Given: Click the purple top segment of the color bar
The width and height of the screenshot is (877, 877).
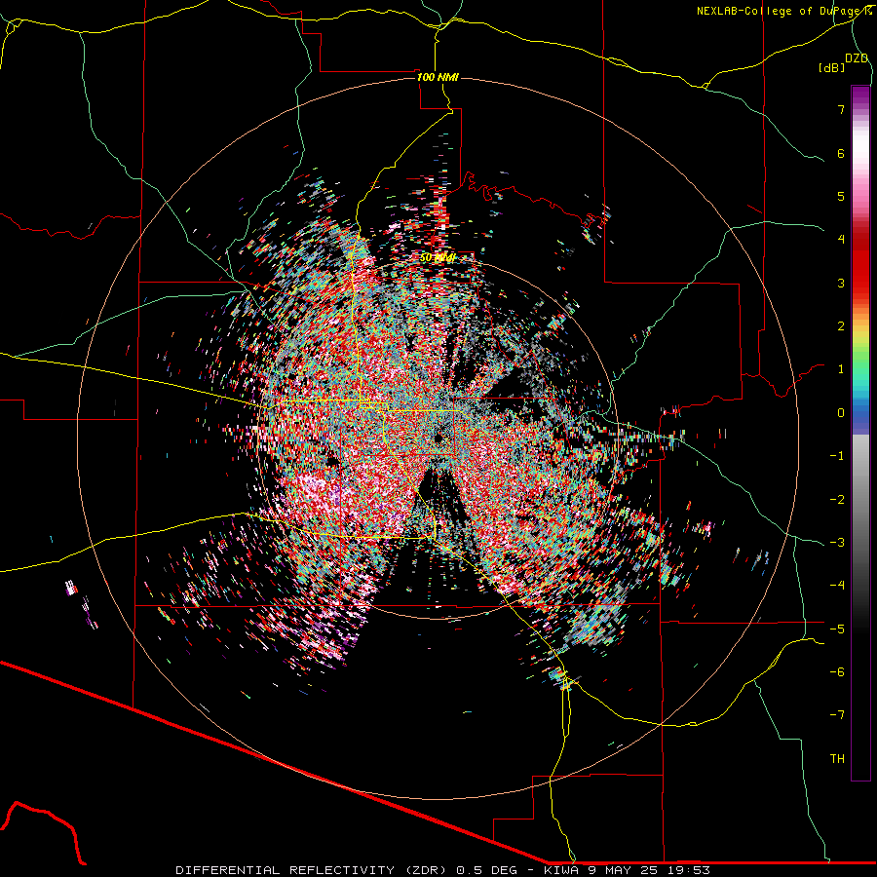Looking at the screenshot, I should tap(860, 96).
